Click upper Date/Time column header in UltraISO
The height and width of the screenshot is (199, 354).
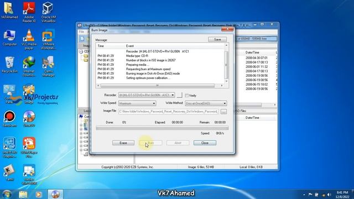coord(252,53)
